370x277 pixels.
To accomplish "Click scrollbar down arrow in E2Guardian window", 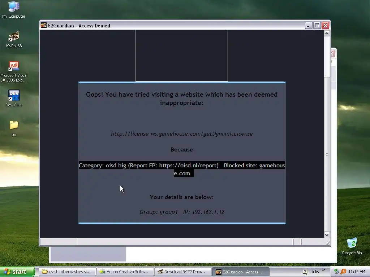I will [x=327, y=235].
